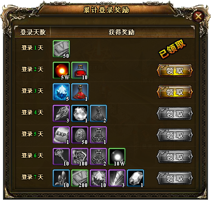211x200 pixels.
Task: Click the gray 领取 button for day 4
Action: (x=175, y=113)
